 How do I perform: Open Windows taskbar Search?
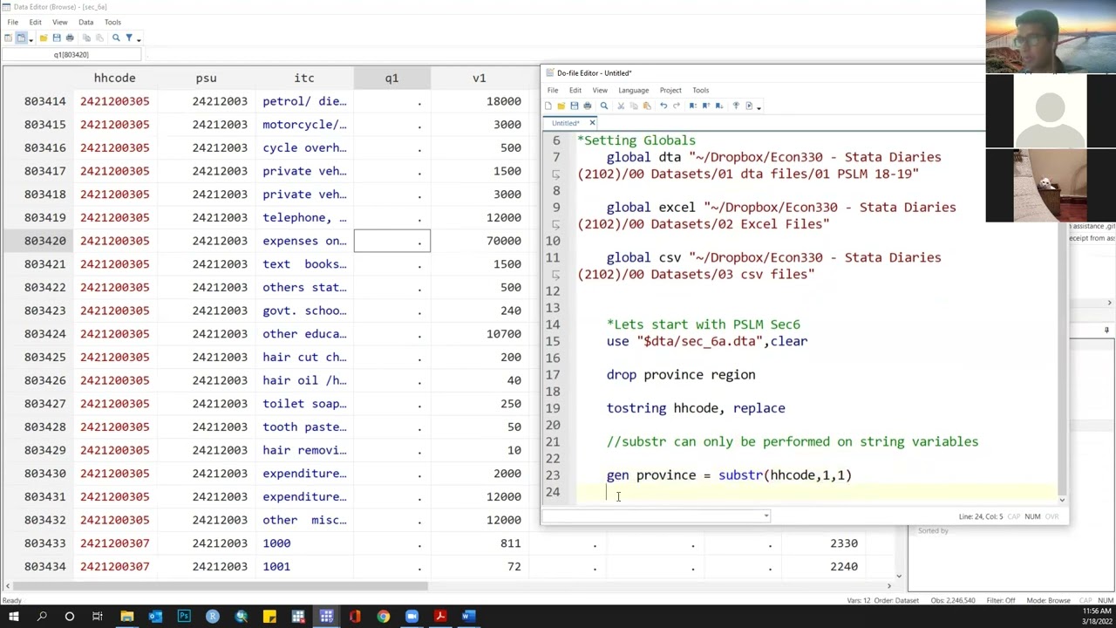tap(41, 617)
